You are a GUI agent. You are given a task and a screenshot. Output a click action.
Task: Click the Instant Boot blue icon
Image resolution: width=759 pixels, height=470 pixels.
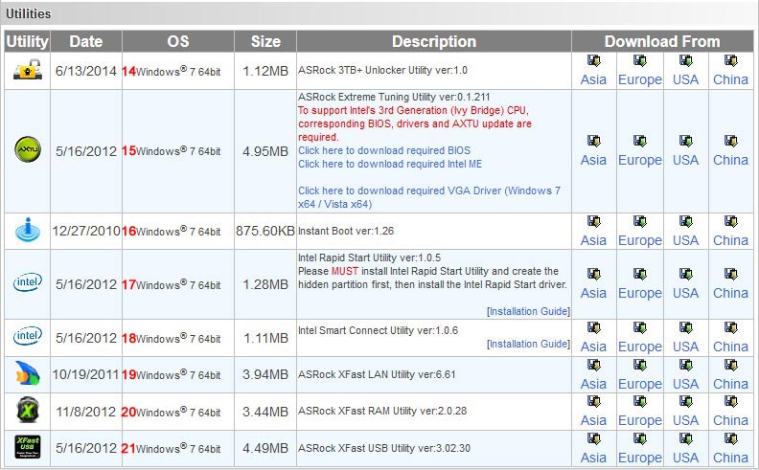point(28,230)
